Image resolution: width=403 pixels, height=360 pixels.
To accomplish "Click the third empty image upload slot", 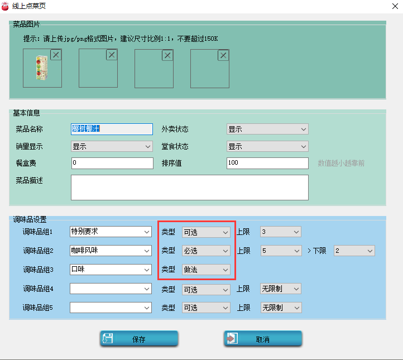I will tap(154, 69).
